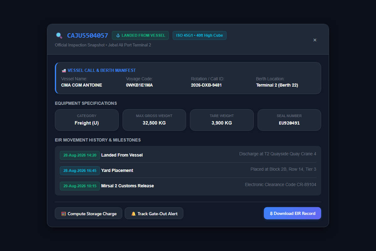Click the calculator icon on Compute Storage Charge
Image resolution: width=376 pixels, height=251 pixels.
click(x=64, y=214)
